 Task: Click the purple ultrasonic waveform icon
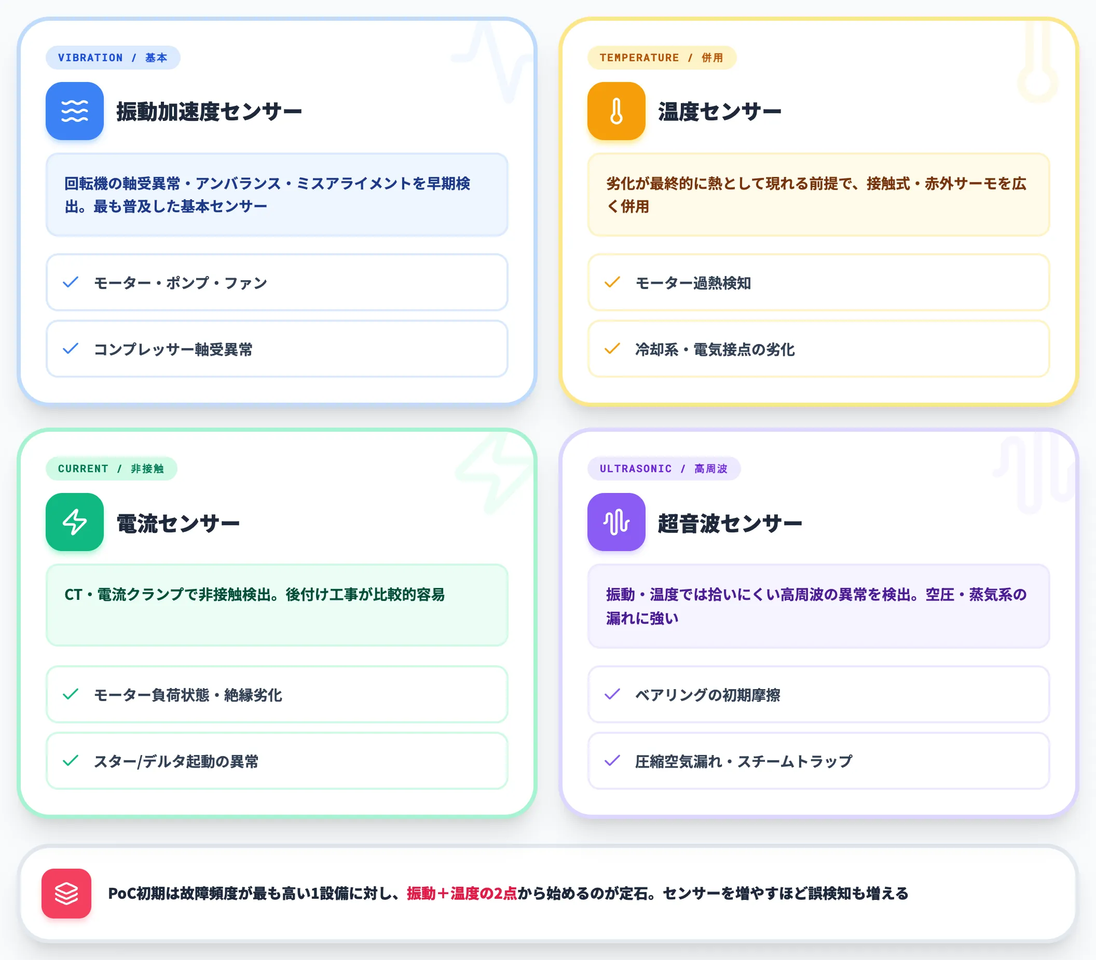[616, 522]
